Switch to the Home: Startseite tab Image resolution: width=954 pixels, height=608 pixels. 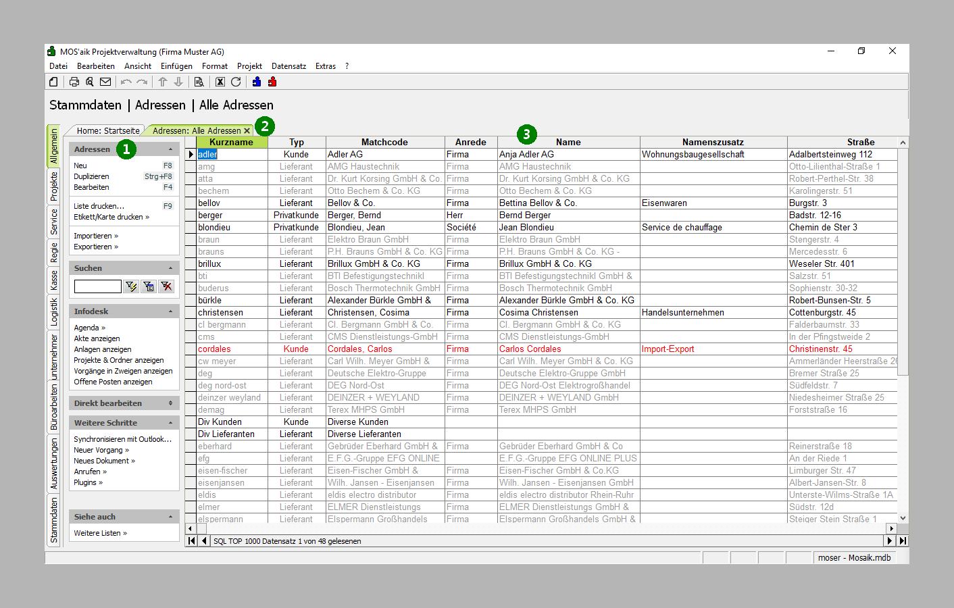[x=108, y=131]
